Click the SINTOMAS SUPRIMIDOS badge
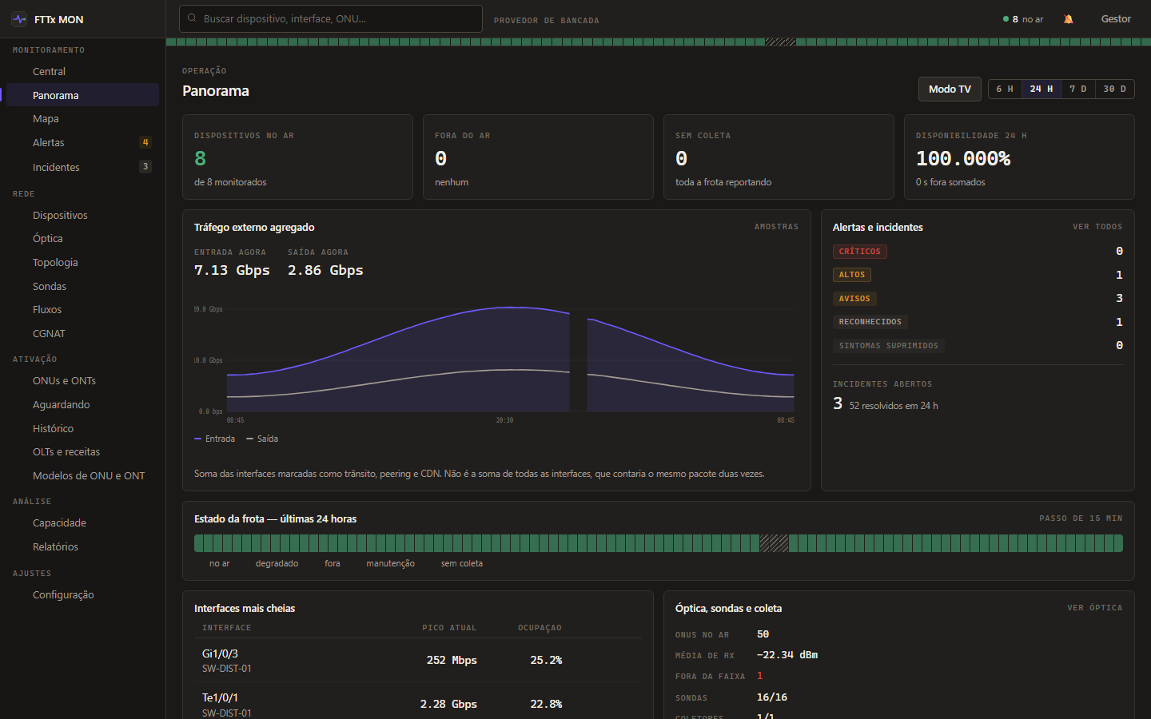The height and width of the screenshot is (719, 1151). [889, 346]
